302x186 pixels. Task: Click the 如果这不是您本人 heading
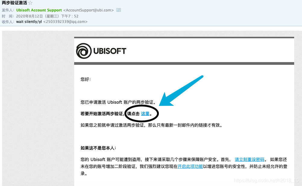(99, 148)
